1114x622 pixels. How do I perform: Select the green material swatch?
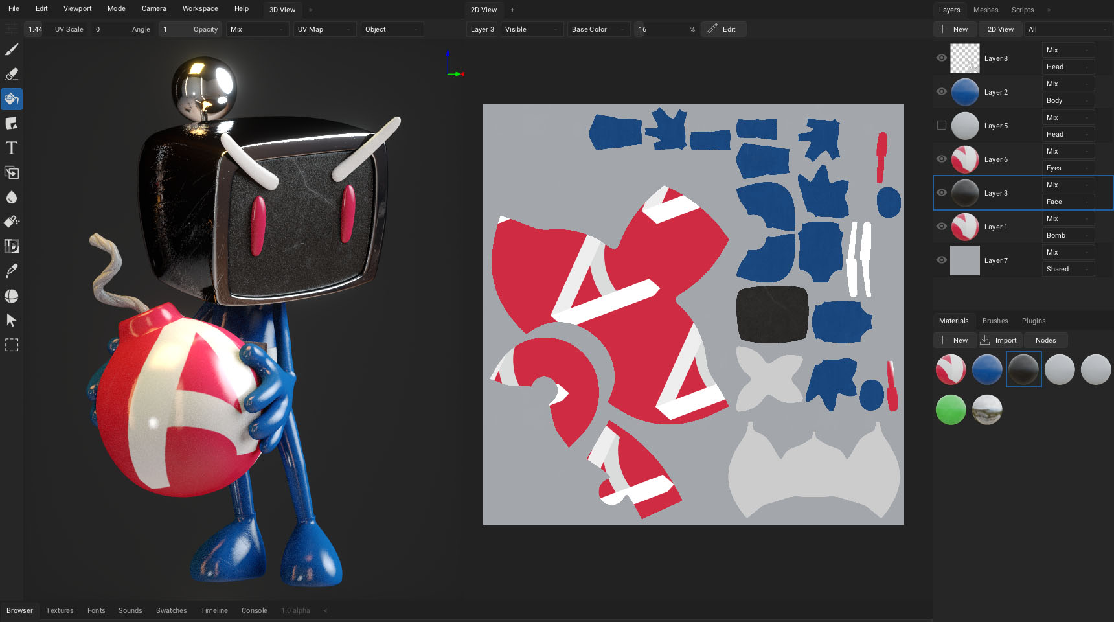click(951, 409)
